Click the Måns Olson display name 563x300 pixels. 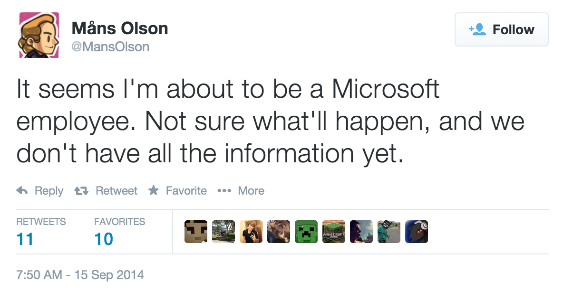click(x=120, y=28)
